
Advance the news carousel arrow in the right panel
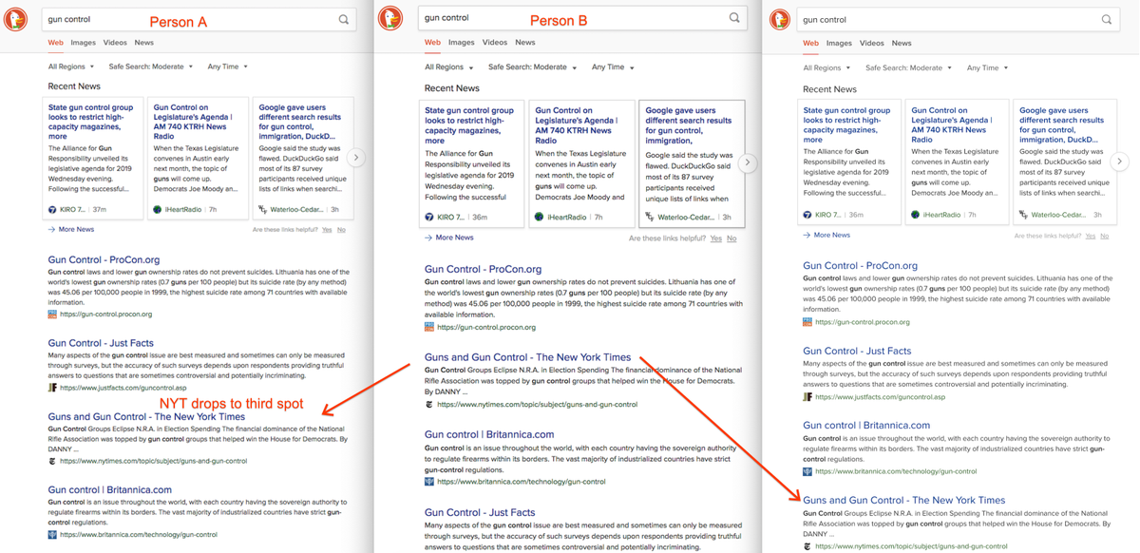[1121, 161]
